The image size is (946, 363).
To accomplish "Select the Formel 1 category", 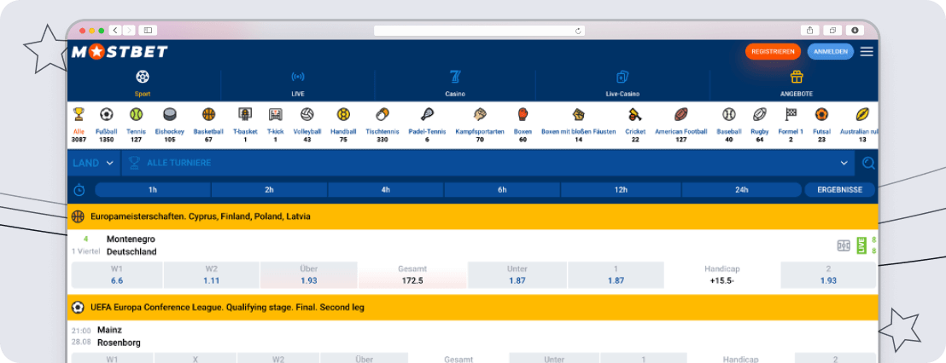I will (791, 125).
